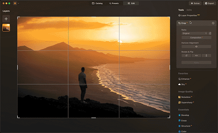218x133 pixels.
Task: Click the Horizon Alignment level button
Action: click(196, 46)
